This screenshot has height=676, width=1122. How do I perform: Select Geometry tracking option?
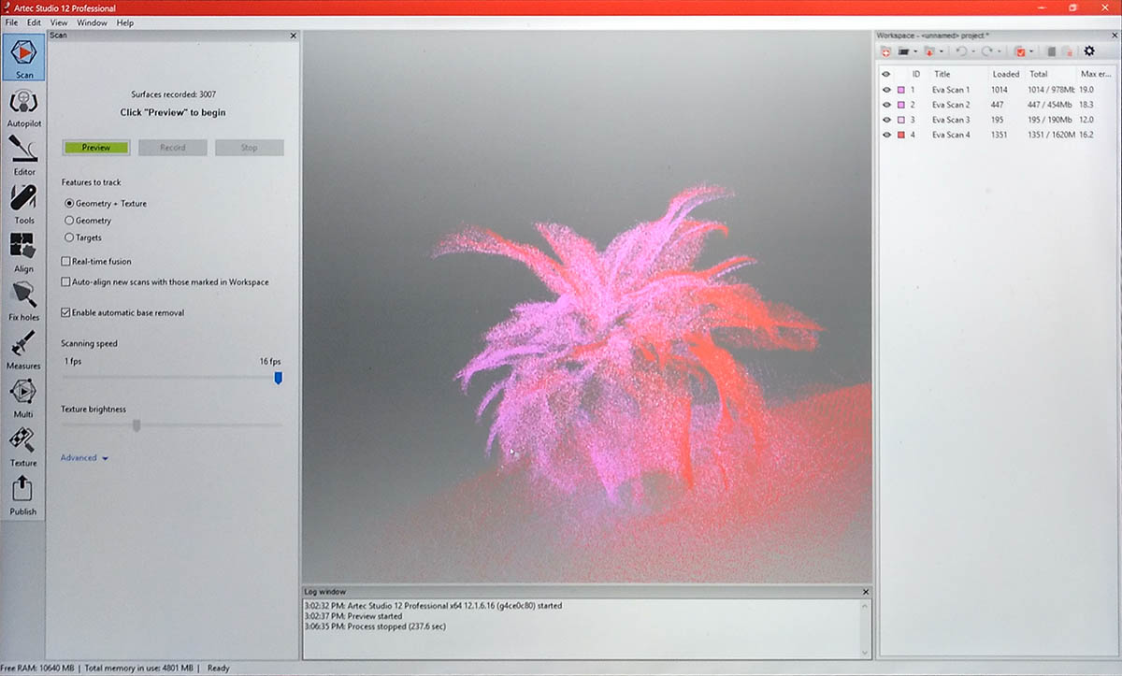pos(88,221)
